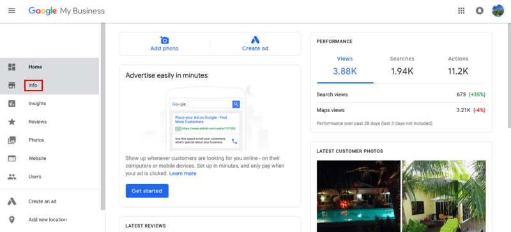Click the Create ad Google Ads icon
Screen dimensions: 511x232
(255, 40)
